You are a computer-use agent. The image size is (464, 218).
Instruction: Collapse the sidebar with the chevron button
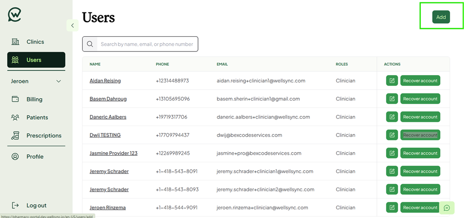(x=72, y=25)
